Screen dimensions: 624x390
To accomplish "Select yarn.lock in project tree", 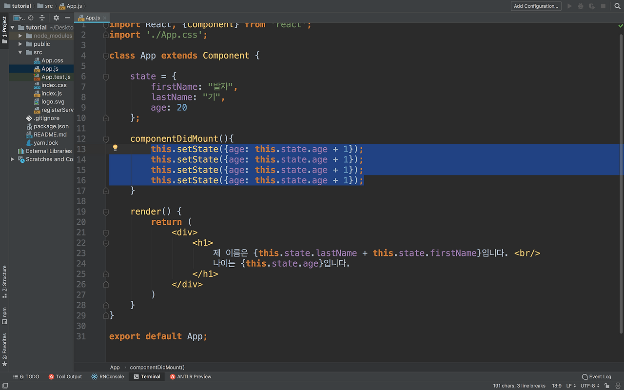I will coord(42,143).
